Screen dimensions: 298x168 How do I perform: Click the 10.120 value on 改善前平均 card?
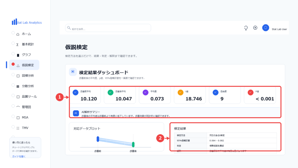[x=88, y=99]
